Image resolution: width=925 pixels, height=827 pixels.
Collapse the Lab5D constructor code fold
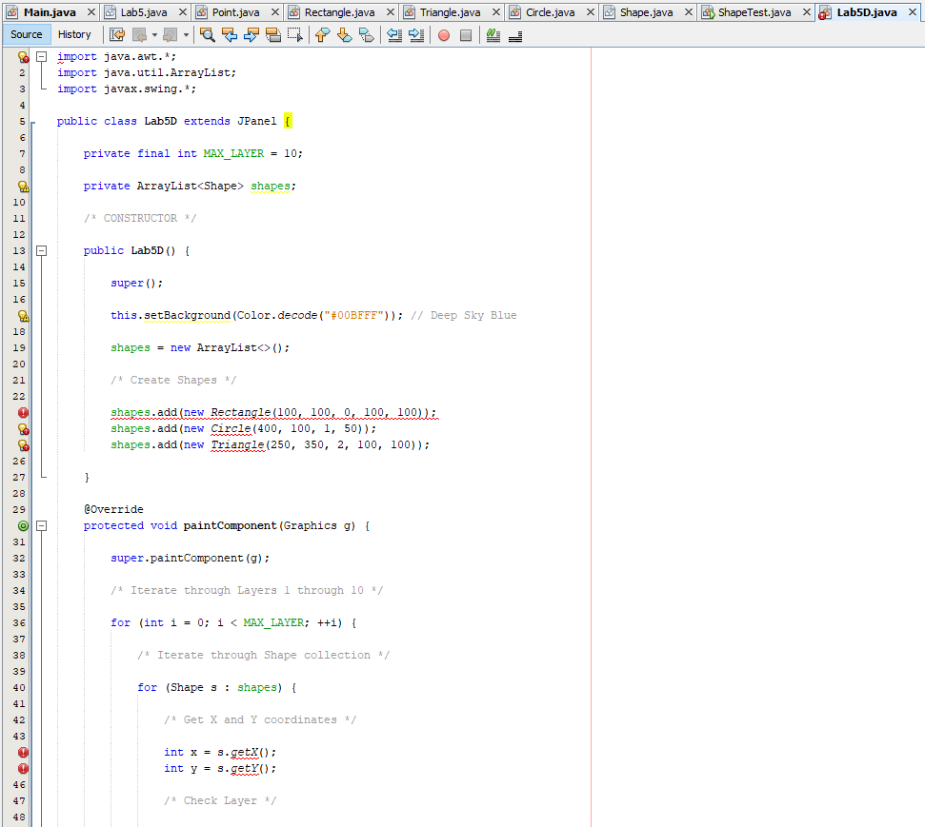click(x=41, y=250)
